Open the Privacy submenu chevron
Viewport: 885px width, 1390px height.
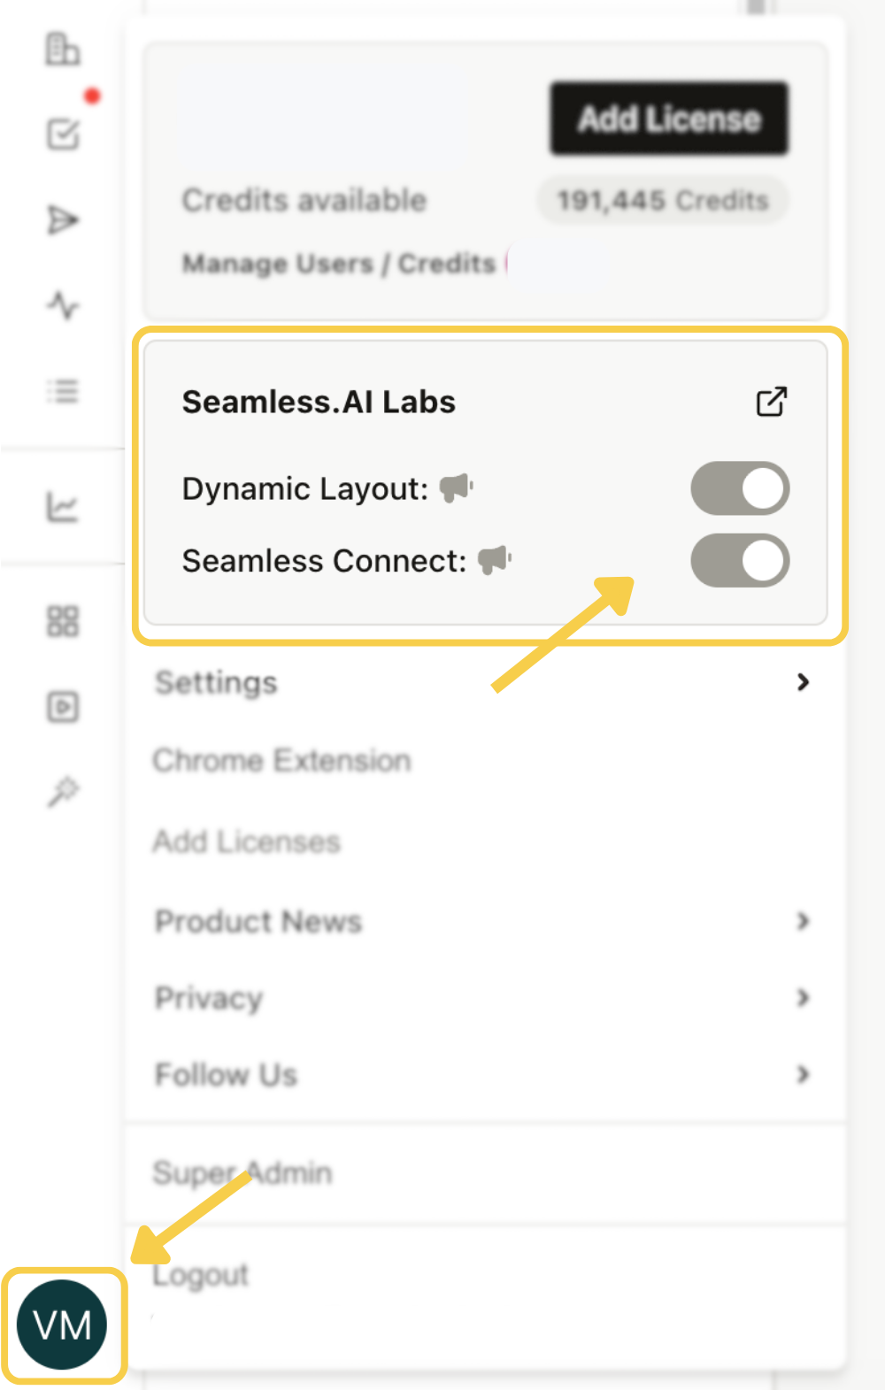coord(803,998)
